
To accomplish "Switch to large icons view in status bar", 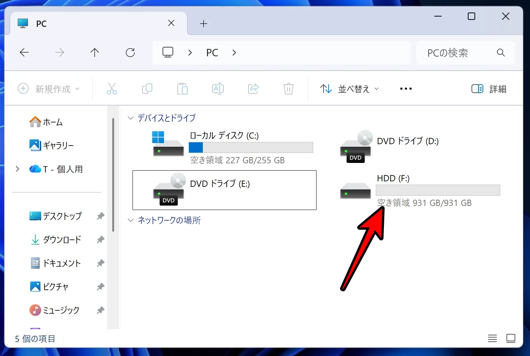I will [x=511, y=338].
